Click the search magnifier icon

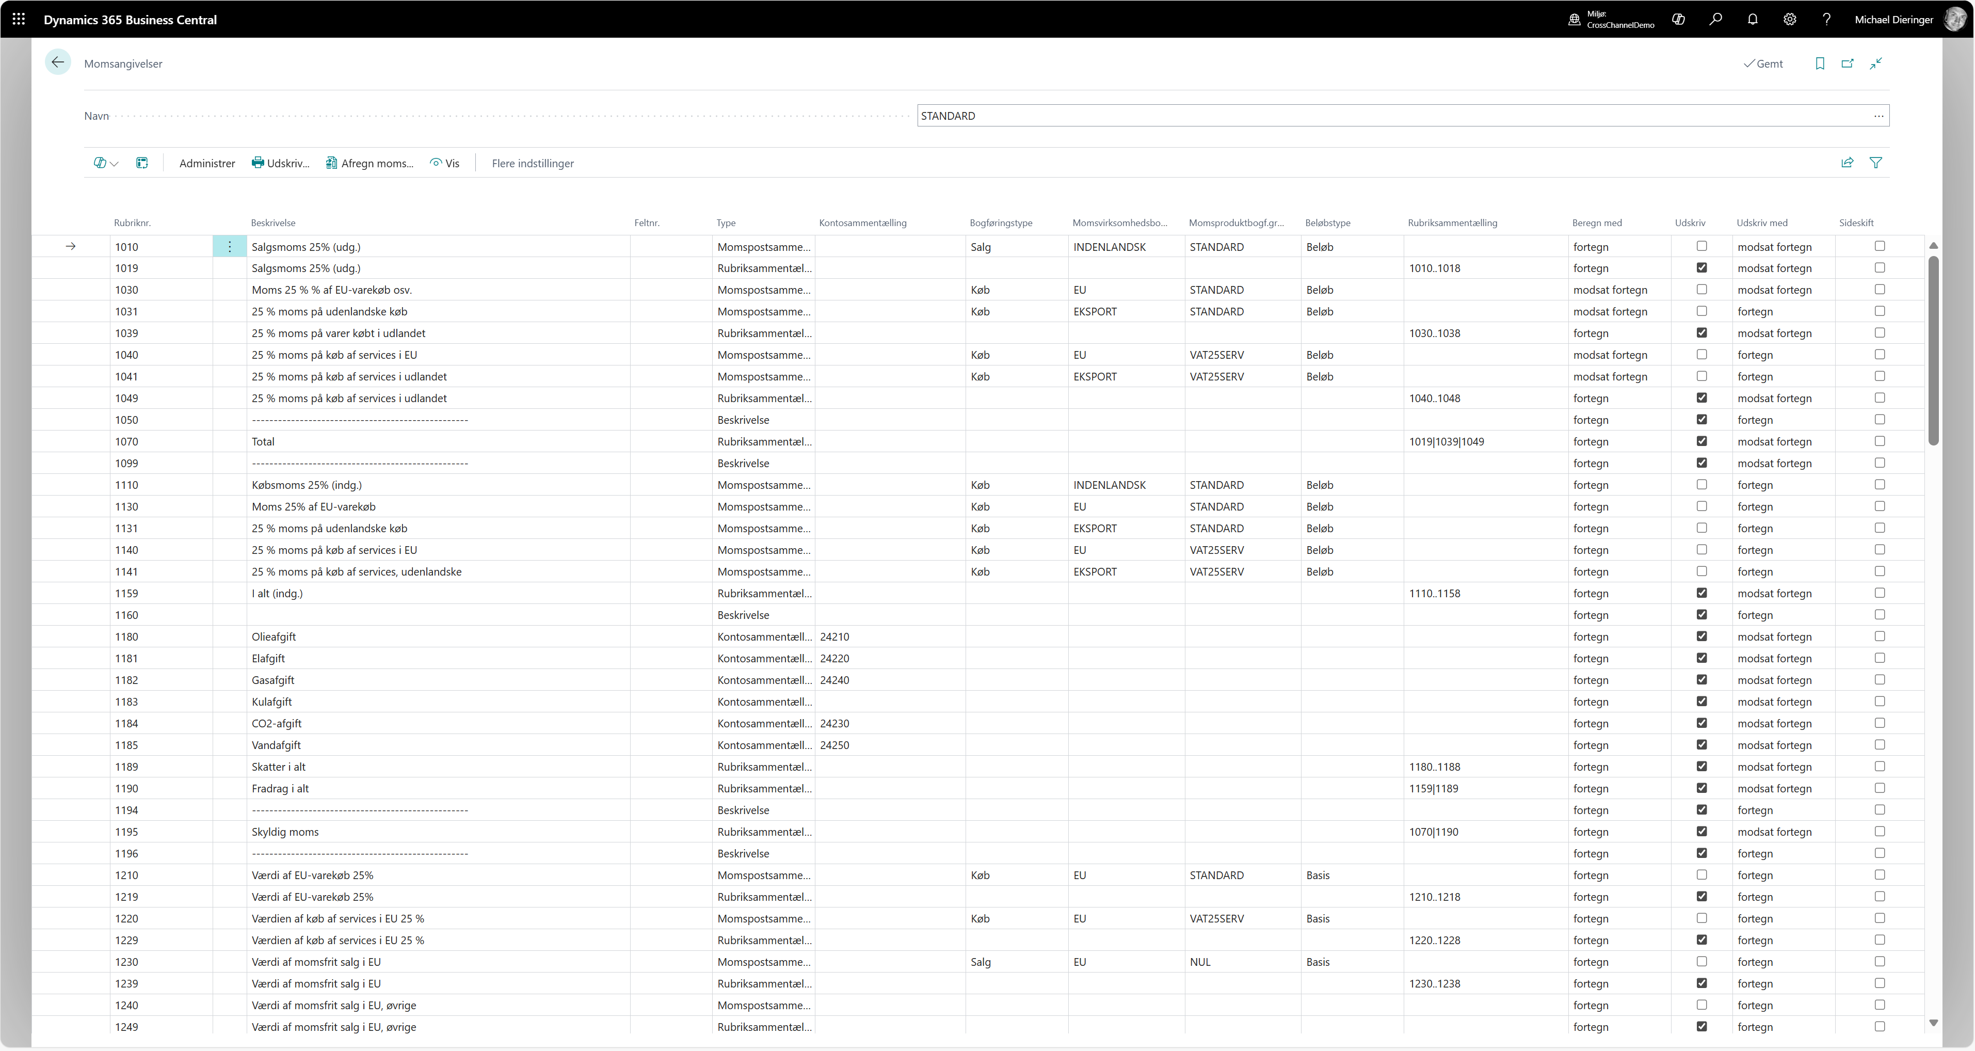click(1715, 19)
